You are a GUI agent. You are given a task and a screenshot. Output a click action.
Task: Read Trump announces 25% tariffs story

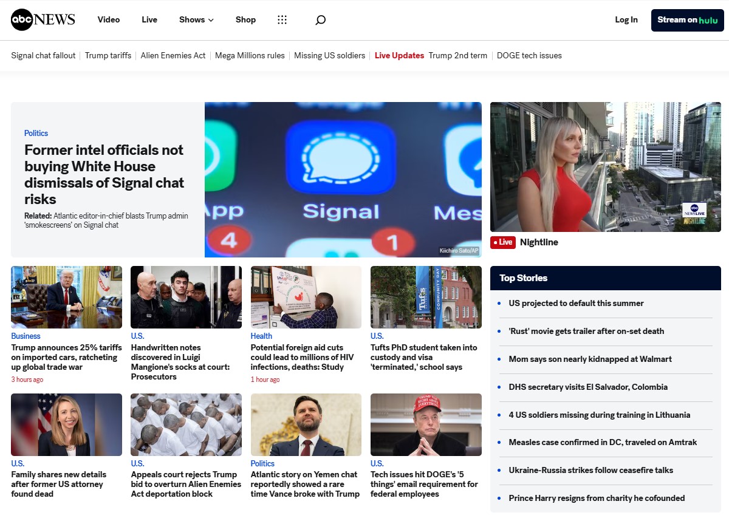click(66, 357)
